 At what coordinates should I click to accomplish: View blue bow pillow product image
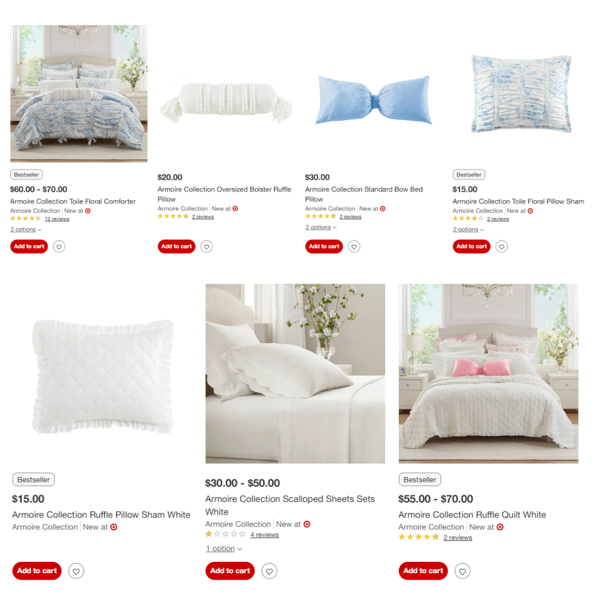click(374, 100)
